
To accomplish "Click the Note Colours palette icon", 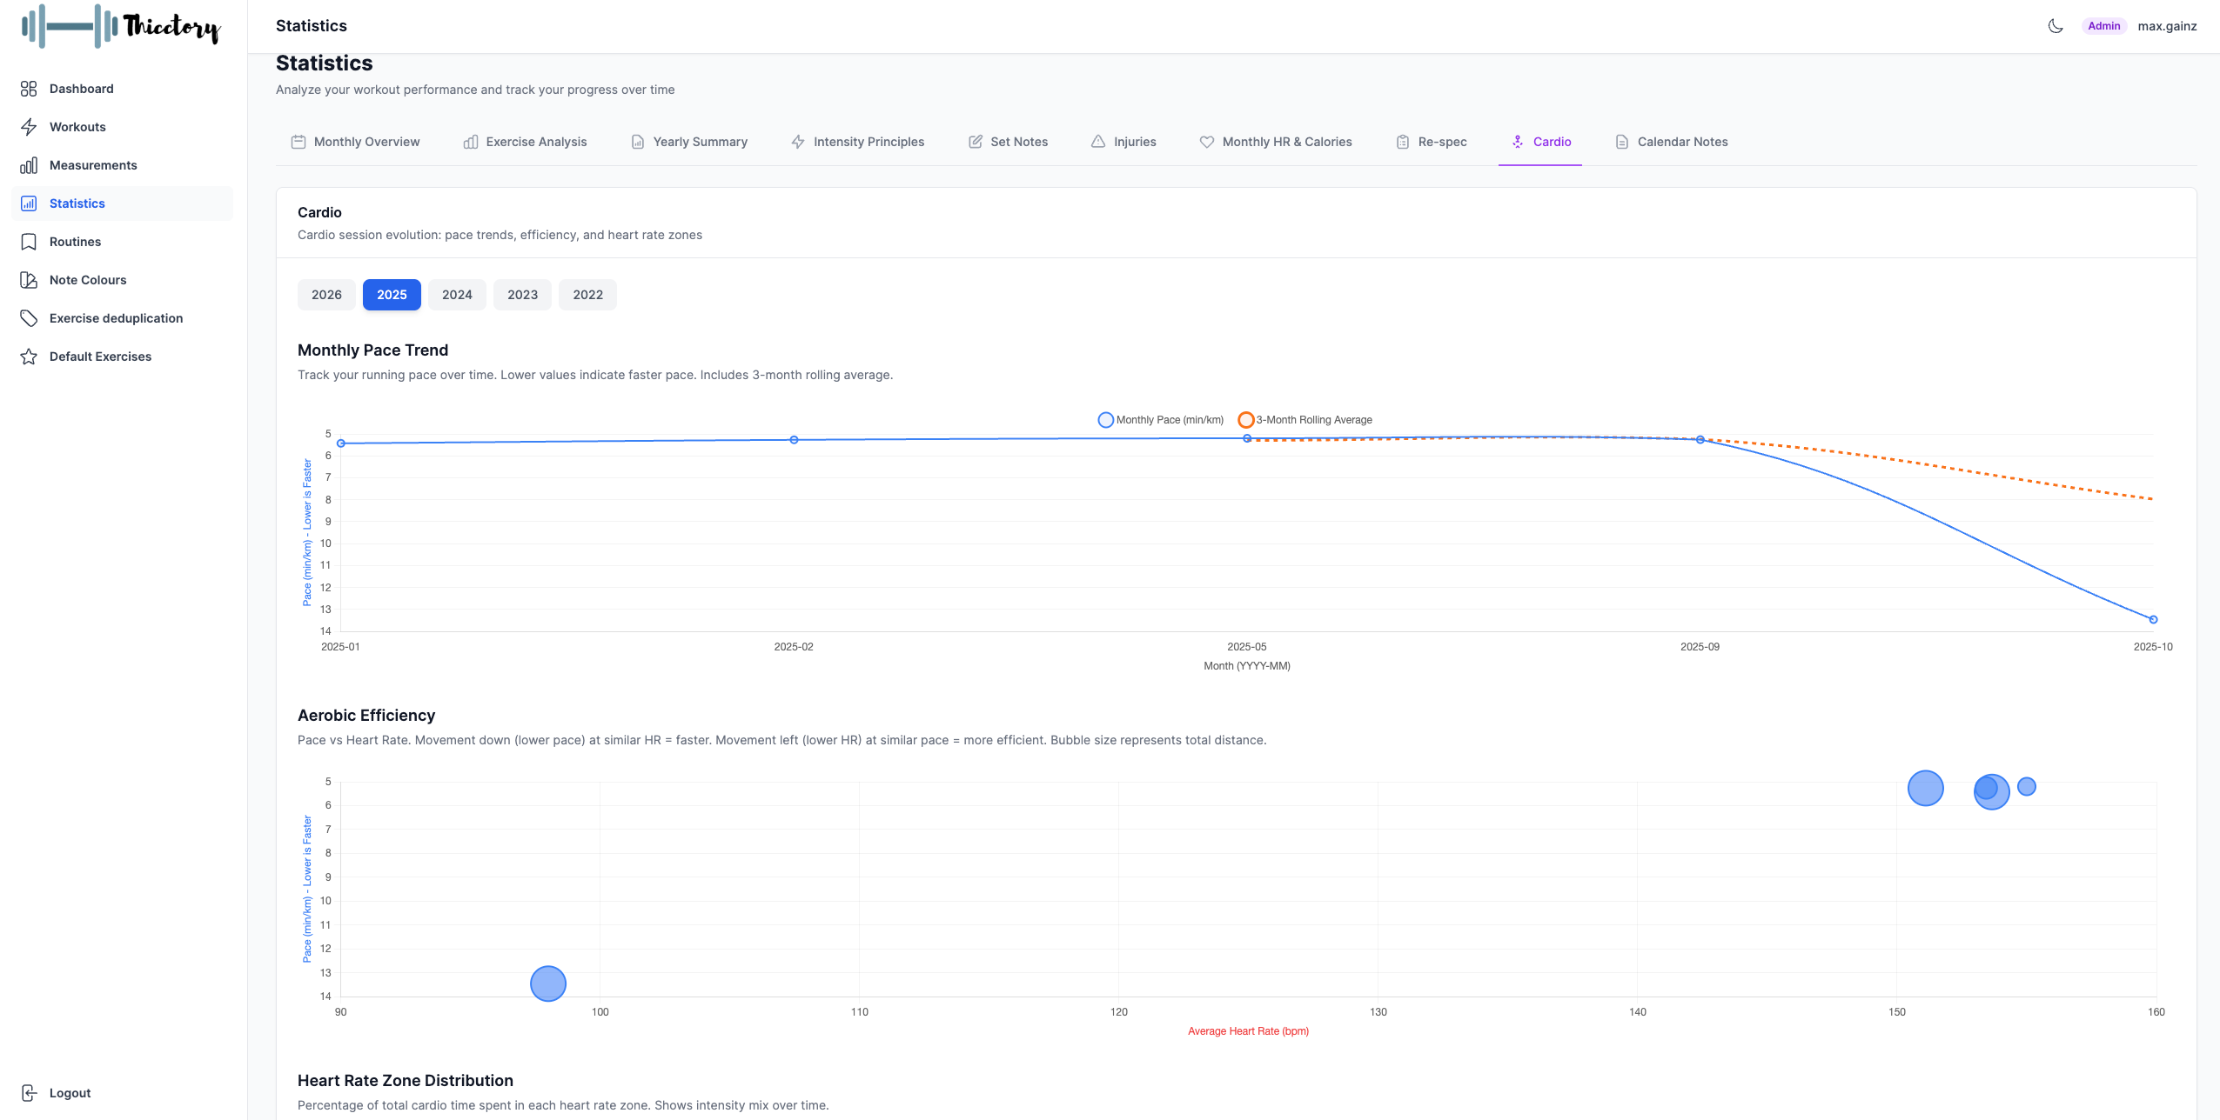I will [x=29, y=280].
